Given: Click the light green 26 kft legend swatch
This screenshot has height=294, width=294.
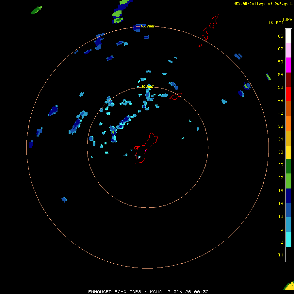Looking at the screenshot, I should tap(288, 181).
